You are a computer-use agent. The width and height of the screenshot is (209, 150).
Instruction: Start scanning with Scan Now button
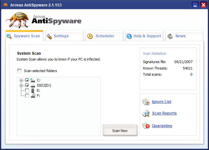120,130
